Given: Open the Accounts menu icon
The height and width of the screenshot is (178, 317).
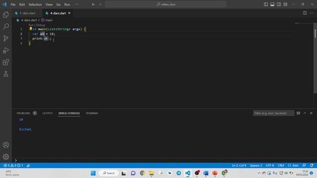Looking at the screenshot, I should [x=6, y=145].
